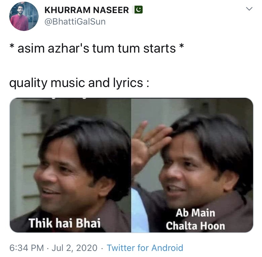Screen dimensions: 262x257
Task: Click the dividing line between the meme panels
Action: (131, 165)
